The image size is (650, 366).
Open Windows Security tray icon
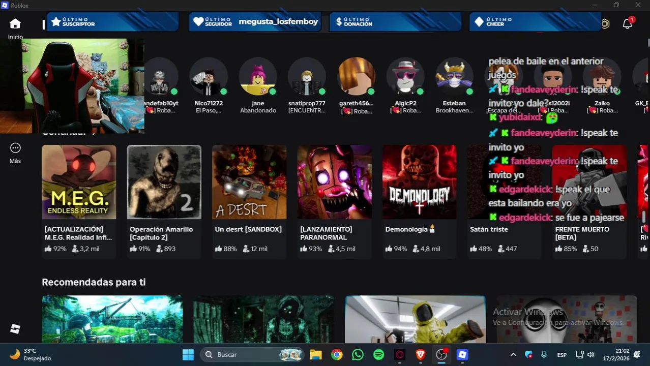click(528, 354)
